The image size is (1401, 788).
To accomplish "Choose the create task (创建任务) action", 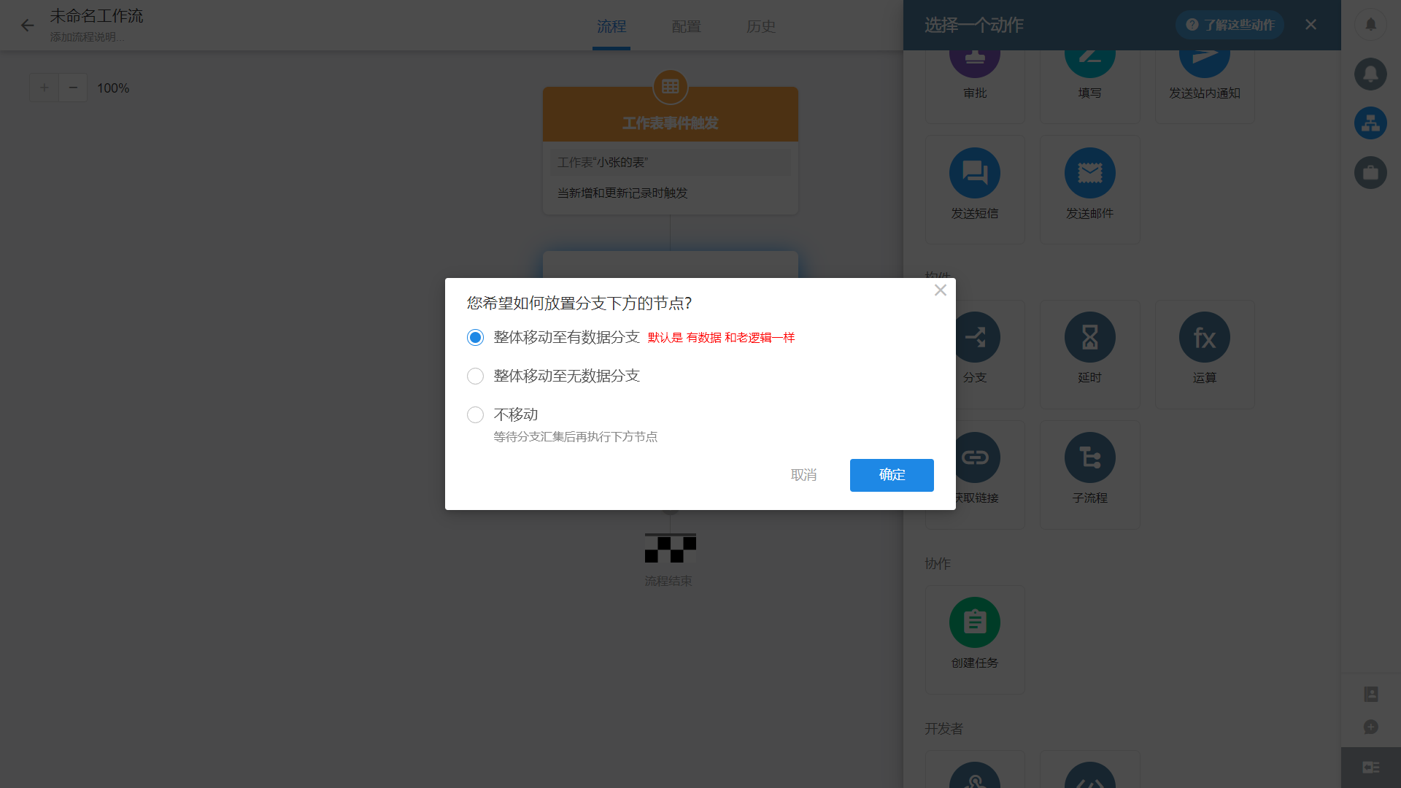I will pyautogui.click(x=974, y=622).
